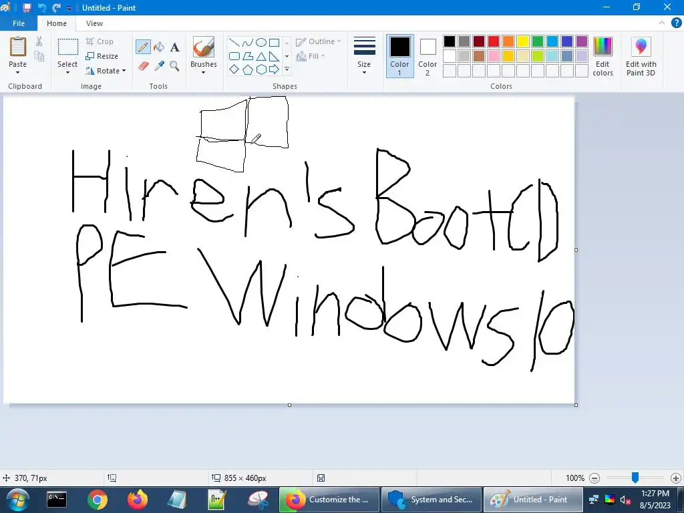Image resolution: width=684 pixels, height=513 pixels.
Task: Choose the Oval shape
Action: [x=261, y=43]
